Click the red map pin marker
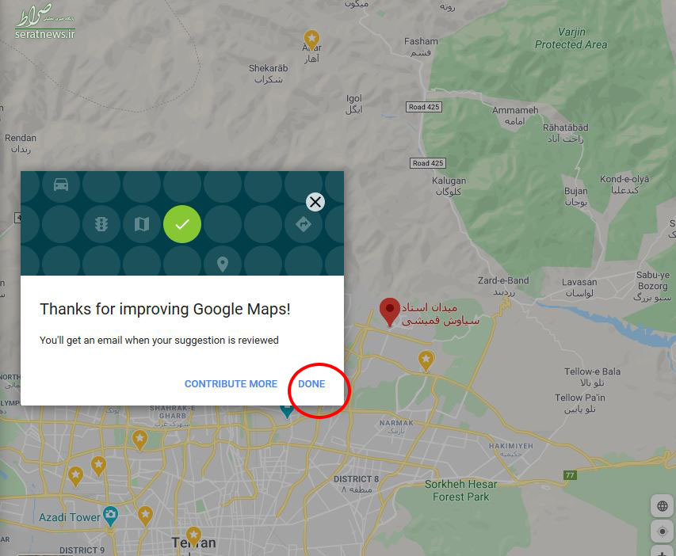The height and width of the screenshot is (556, 676). [389, 312]
